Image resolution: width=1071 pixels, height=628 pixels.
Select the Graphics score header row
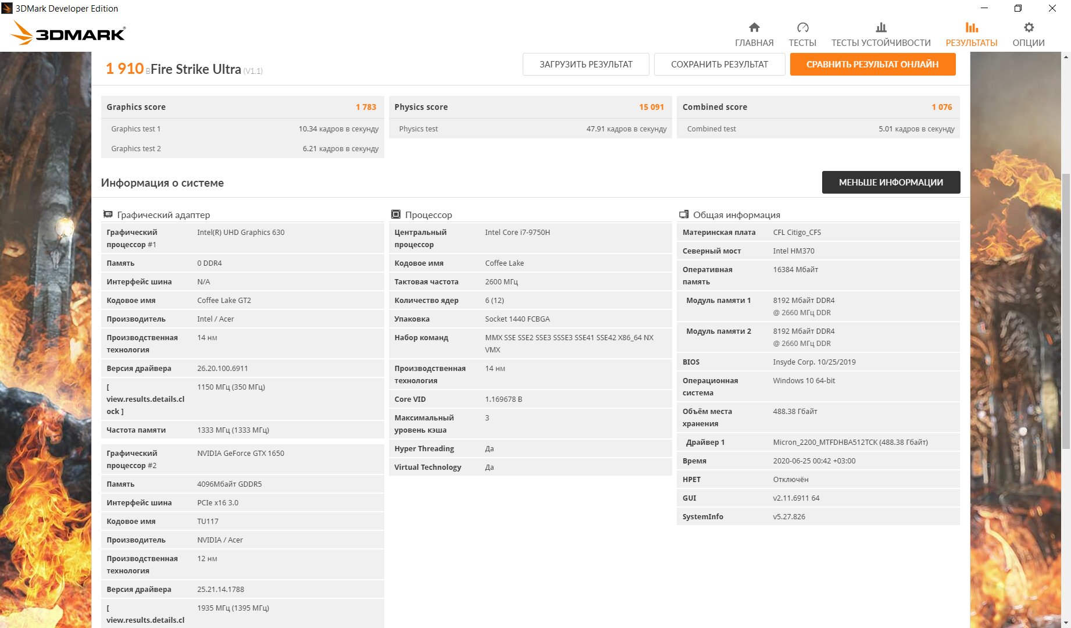click(242, 107)
